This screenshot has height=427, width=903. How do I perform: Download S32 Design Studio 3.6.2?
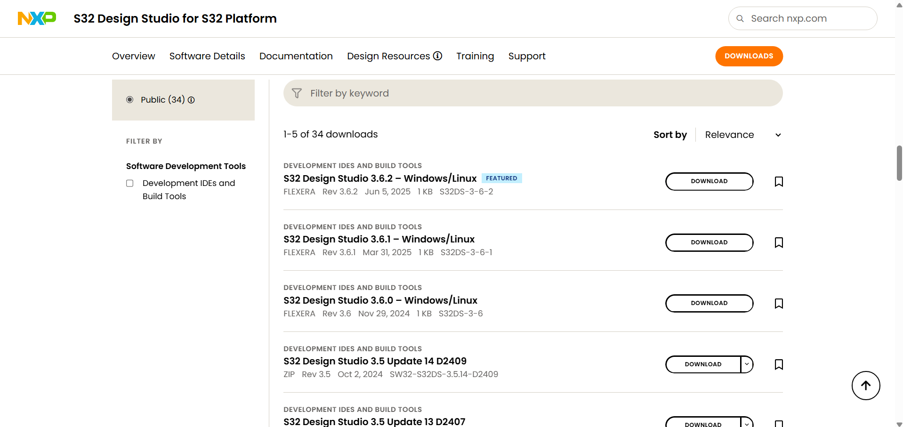pos(709,181)
